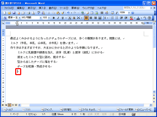Apply the black font color button
Screen dimensions: 157x117
tap(138, 18)
